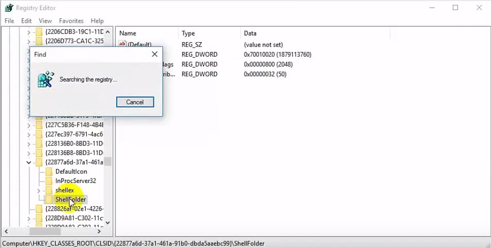Screen dimensions: 491x248
Task: Click the shellex folder icon
Action: pos(49,190)
